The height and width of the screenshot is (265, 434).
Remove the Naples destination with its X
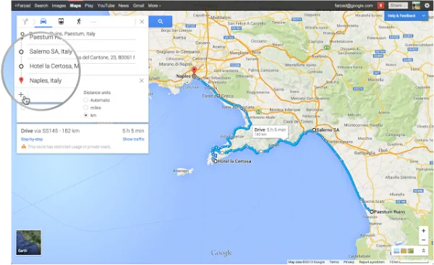pyautogui.click(x=142, y=80)
